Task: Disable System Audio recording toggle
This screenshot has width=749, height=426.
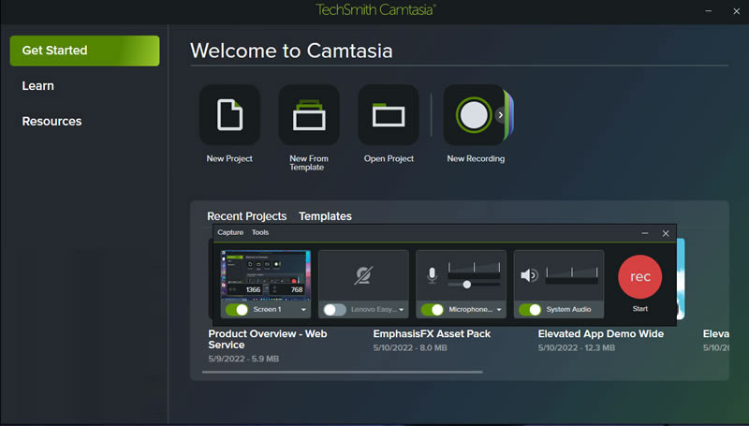Action: [x=530, y=310]
